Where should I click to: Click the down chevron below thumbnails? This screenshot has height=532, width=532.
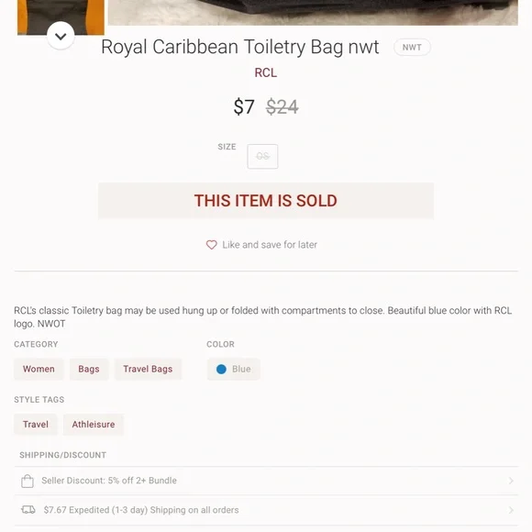point(61,36)
